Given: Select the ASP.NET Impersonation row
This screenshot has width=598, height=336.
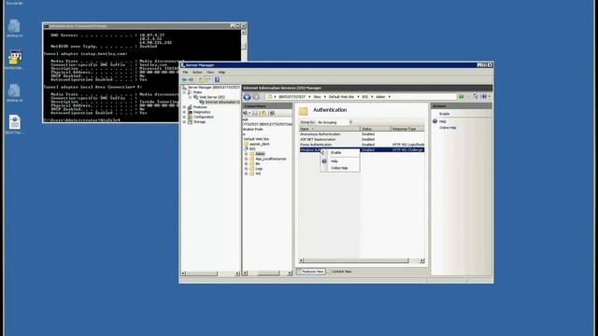Looking at the screenshot, I should 362,139.
